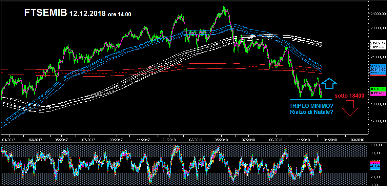The image size is (387, 186).
Task: Click the 03/2018 date axis label
Action: point(196,139)
